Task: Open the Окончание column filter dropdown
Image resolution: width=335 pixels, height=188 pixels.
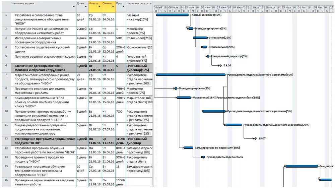Action: click(113, 7)
